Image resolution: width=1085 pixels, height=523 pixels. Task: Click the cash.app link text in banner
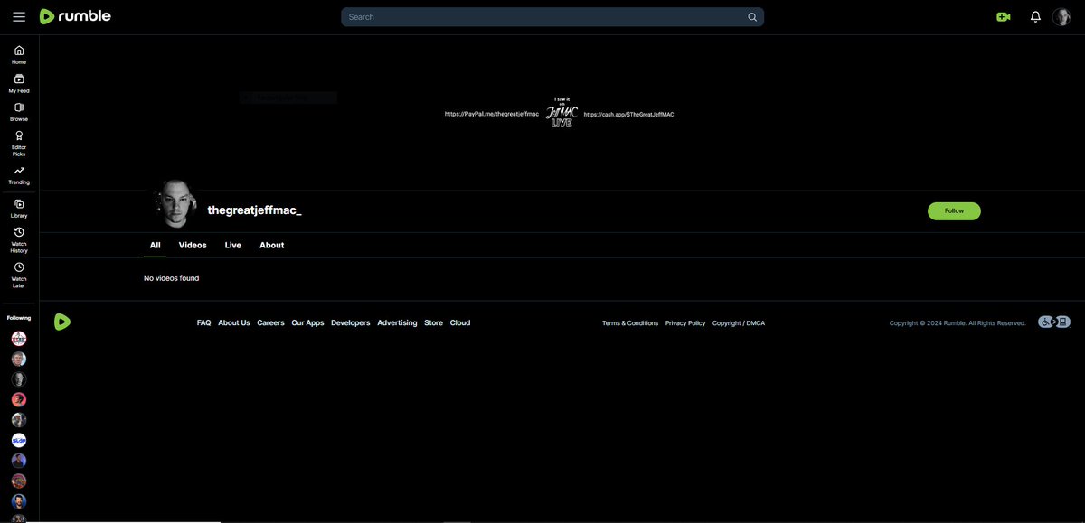coord(628,115)
